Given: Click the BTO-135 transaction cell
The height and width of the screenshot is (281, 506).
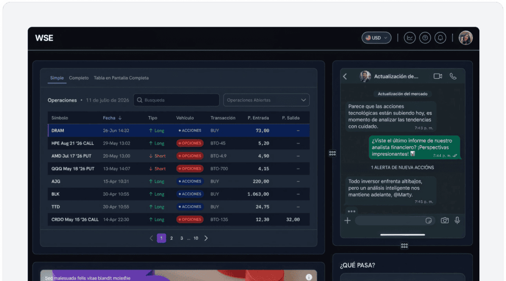Looking at the screenshot, I should (x=219, y=219).
